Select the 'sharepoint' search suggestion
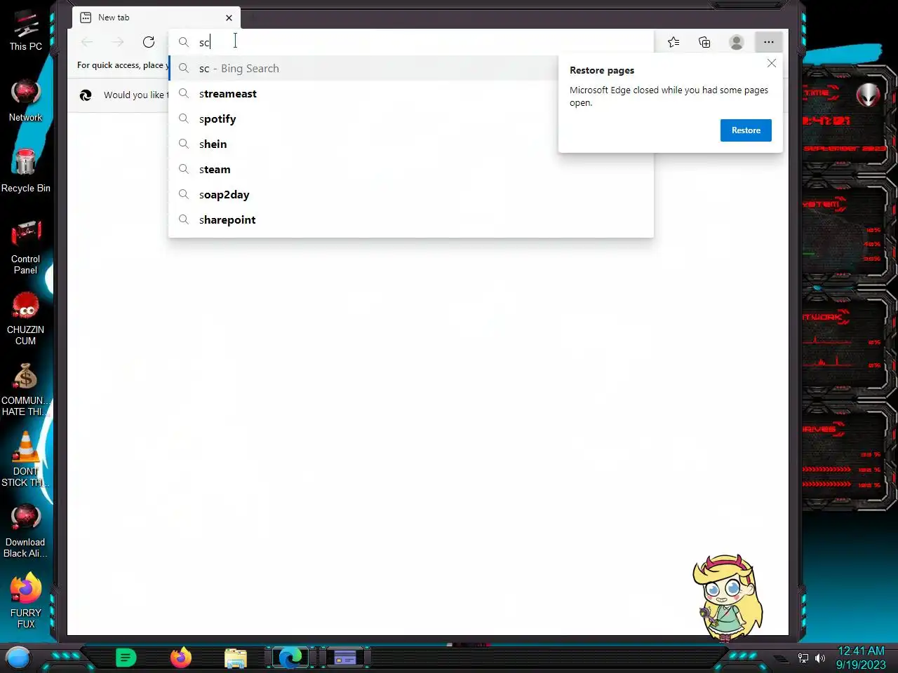Screen dimensions: 898x673 click(411, 219)
